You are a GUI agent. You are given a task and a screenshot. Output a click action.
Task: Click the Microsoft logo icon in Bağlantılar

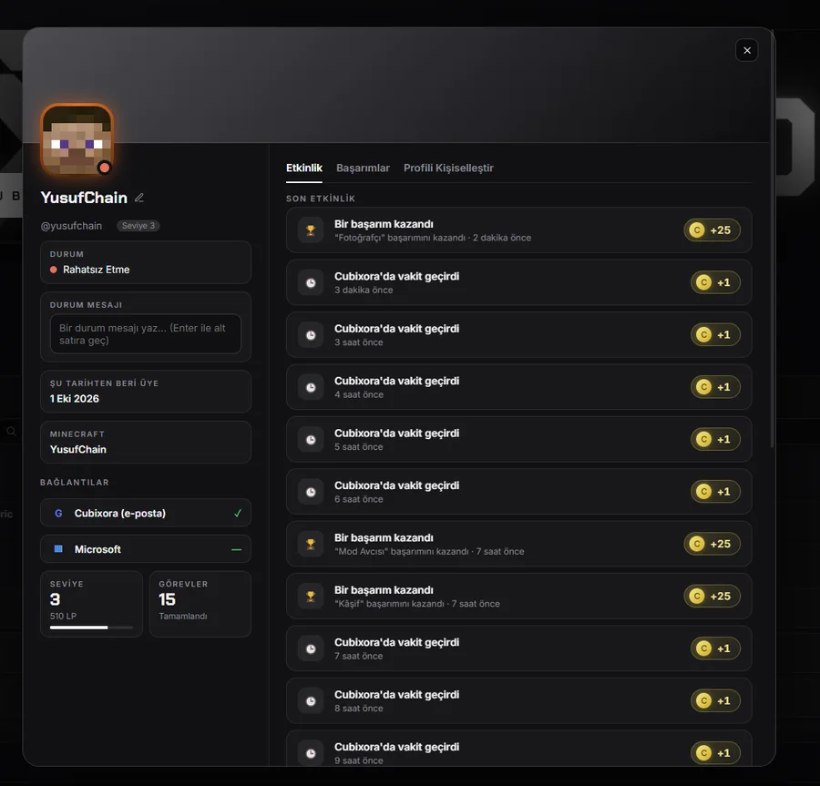pyautogui.click(x=58, y=548)
